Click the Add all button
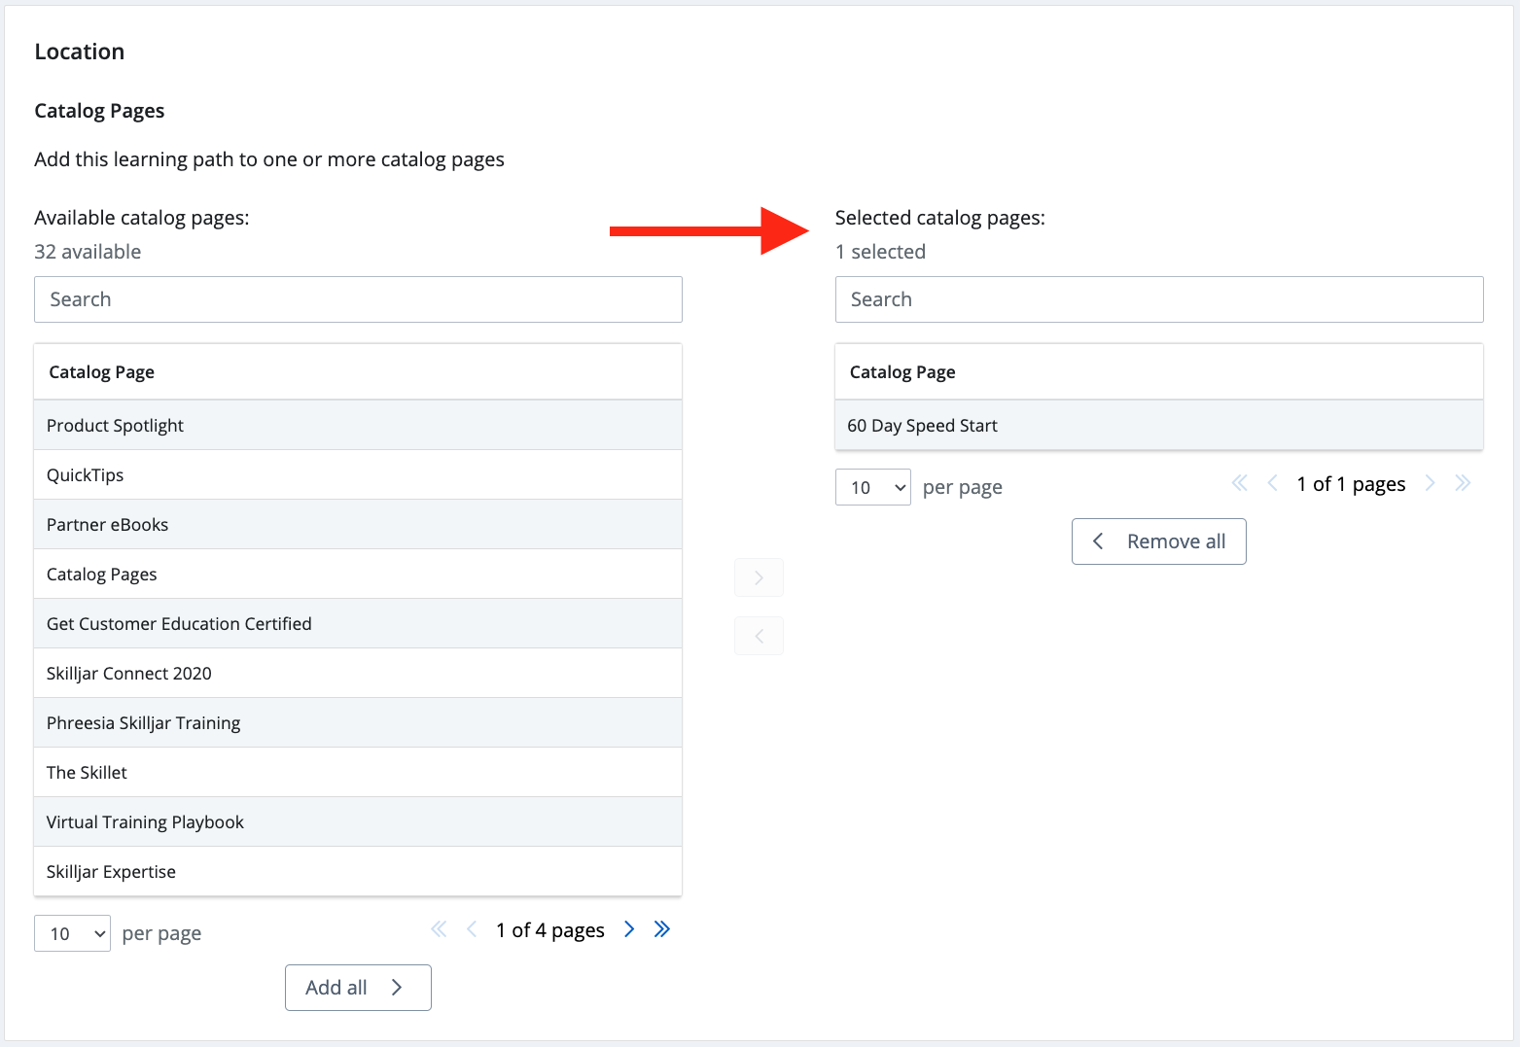The width and height of the screenshot is (1520, 1047). coord(357,988)
